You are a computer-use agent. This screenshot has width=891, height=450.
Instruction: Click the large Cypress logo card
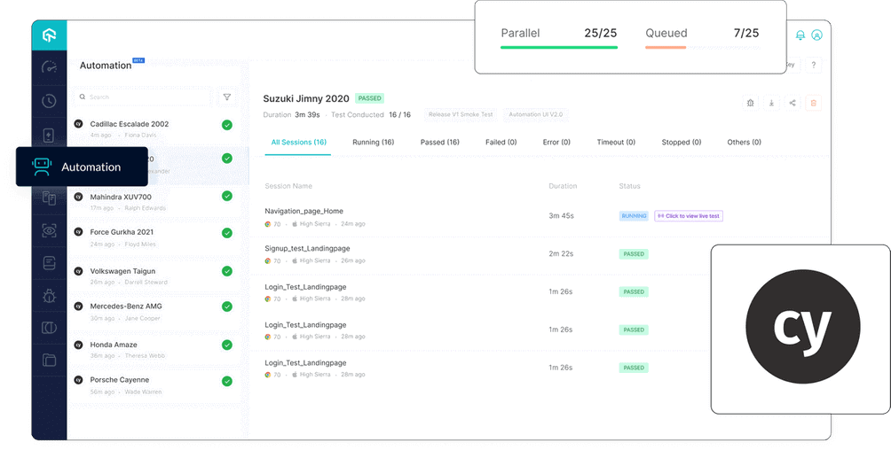point(800,330)
